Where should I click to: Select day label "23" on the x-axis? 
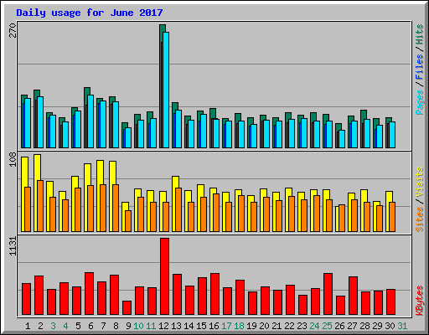(302, 326)
